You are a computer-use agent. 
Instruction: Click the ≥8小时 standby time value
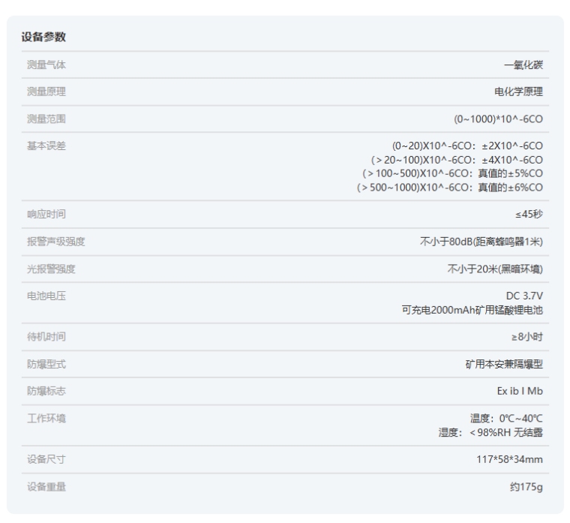click(527, 337)
